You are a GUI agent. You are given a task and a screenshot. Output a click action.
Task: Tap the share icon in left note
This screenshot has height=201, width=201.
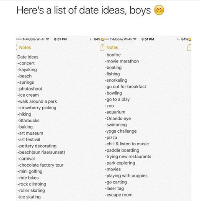pyautogui.click(x=102, y=47)
